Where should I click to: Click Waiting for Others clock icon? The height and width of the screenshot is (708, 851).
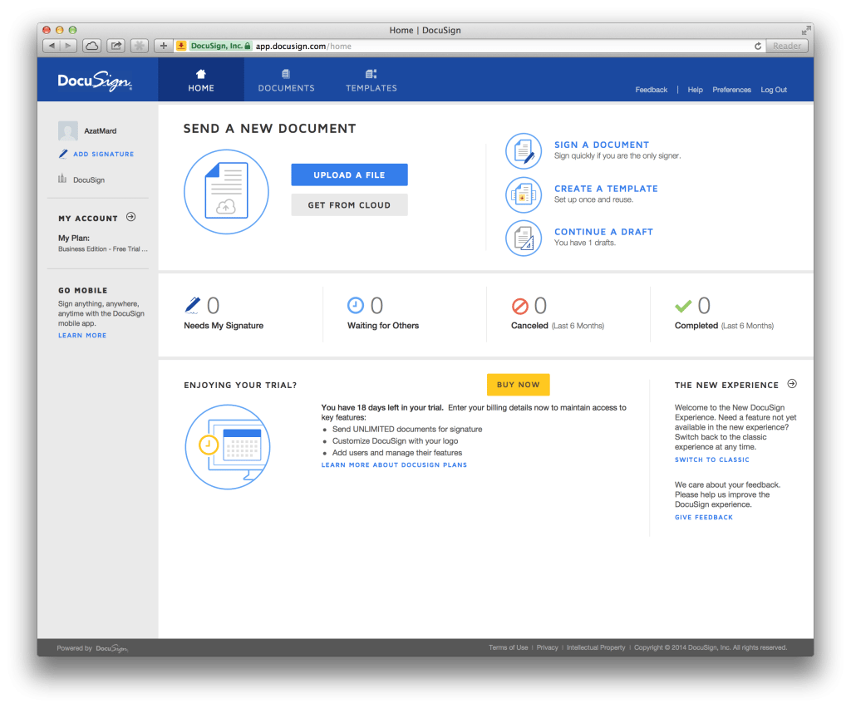click(x=356, y=306)
